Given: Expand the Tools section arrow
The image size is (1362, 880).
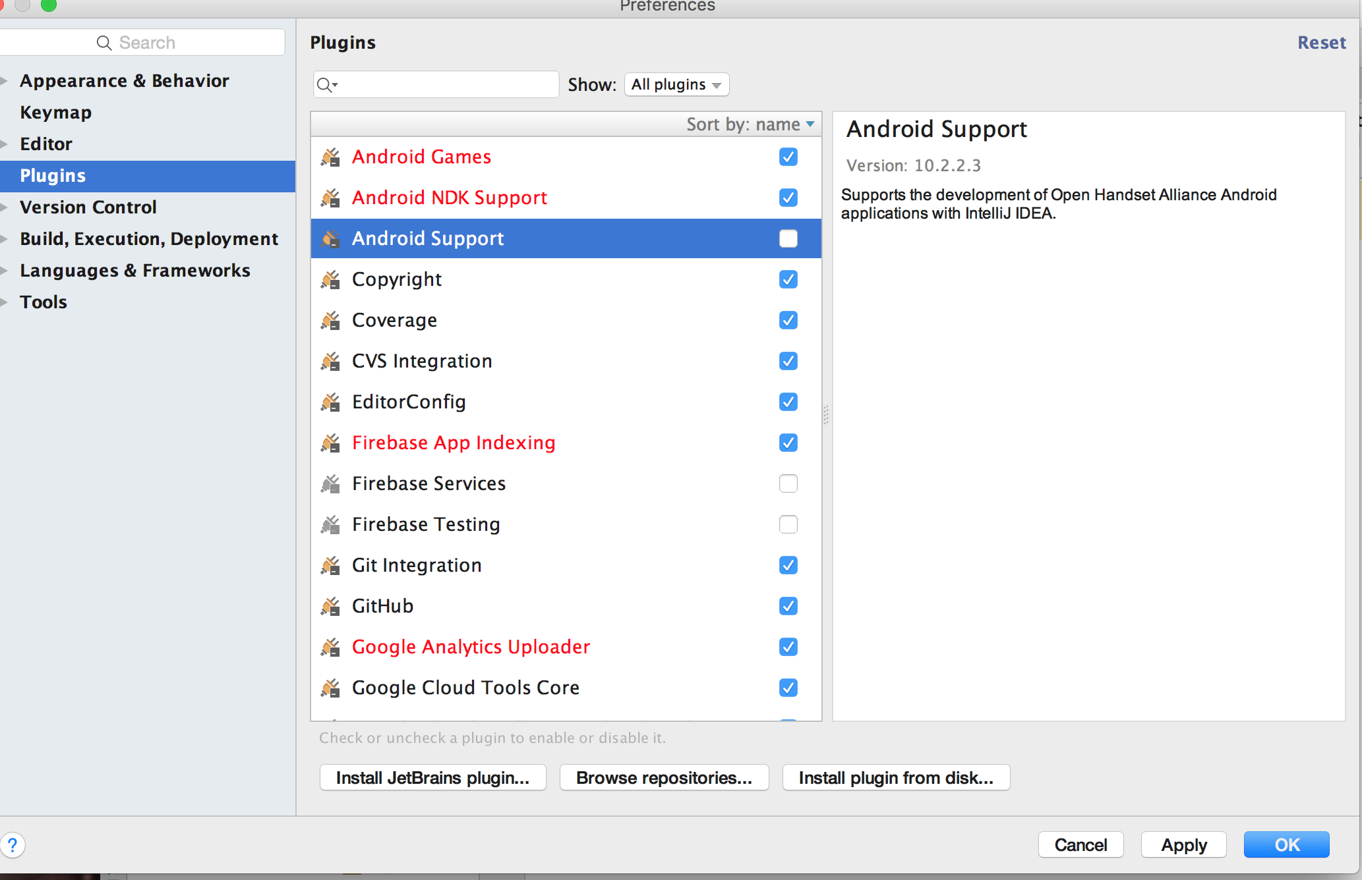Looking at the screenshot, I should [x=4, y=302].
